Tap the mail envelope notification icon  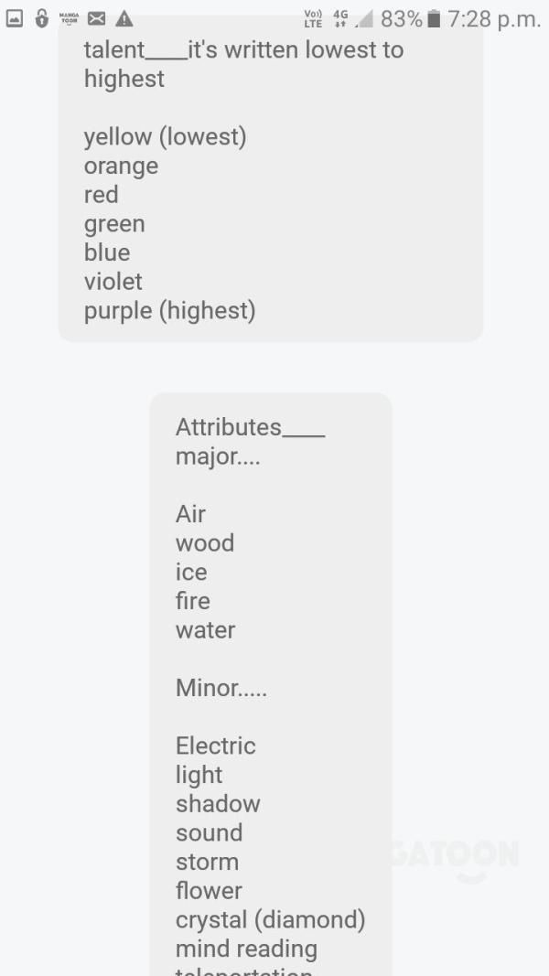coord(96,19)
